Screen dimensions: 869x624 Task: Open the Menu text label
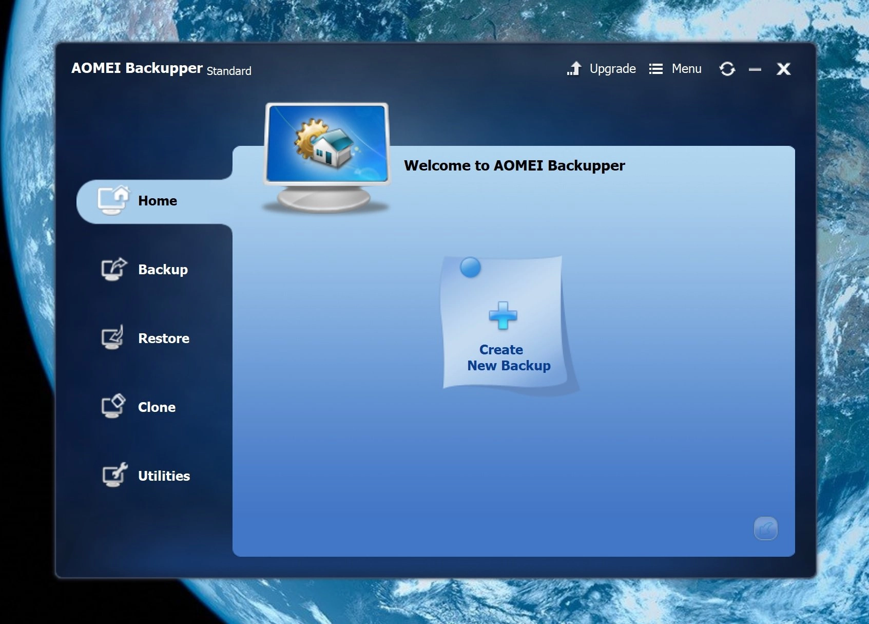(x=686, y=69)
